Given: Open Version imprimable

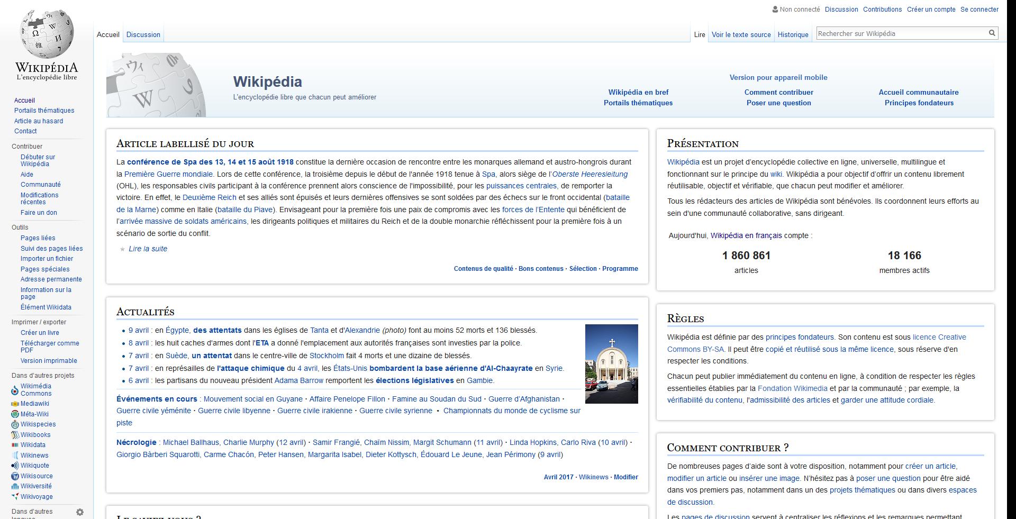Looking at the screenshot, I should pyautogui.click(x=49, y=361).
